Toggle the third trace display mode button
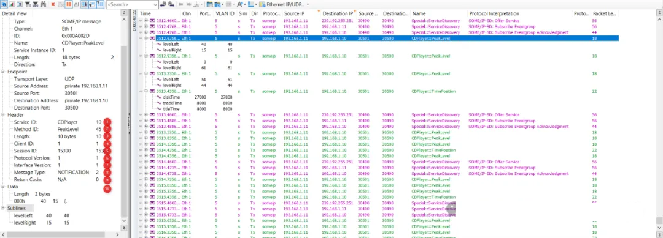This screenshot has height=238, width=663. (100, 4)
